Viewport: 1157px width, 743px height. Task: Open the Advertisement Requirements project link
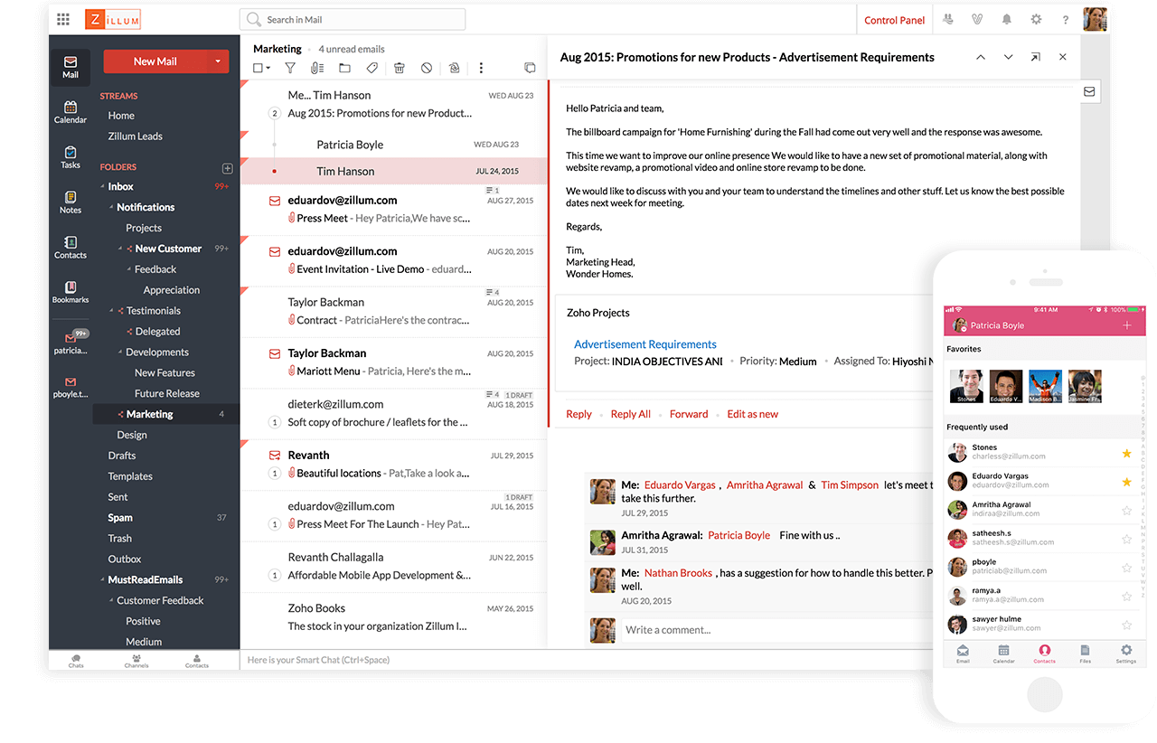645,344
